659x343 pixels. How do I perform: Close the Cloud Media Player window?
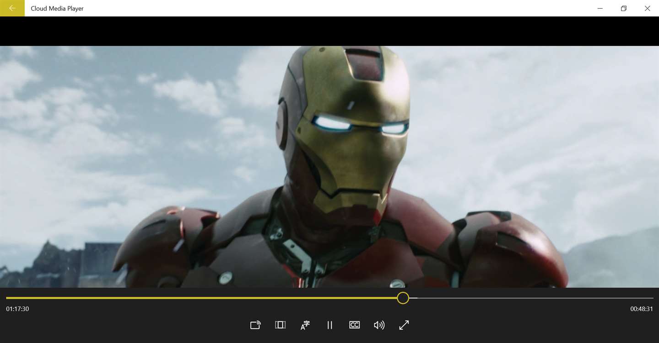647,8
